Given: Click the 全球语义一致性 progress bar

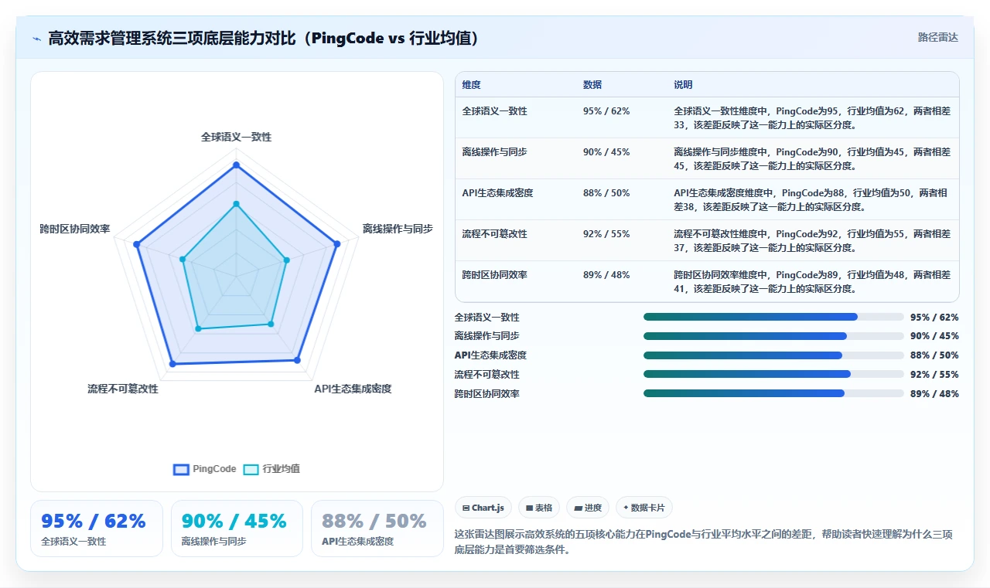Looking at the screenshot, I should click(x=773, y=317).
